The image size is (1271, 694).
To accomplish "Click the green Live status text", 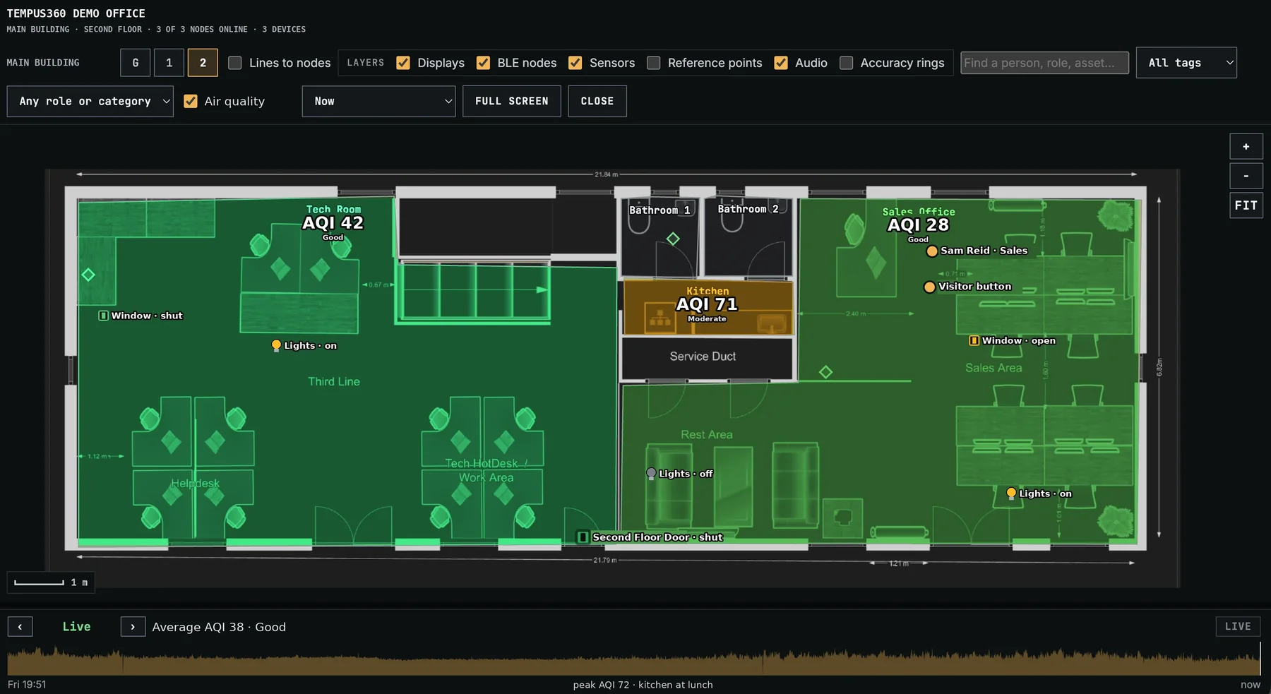I will (76, 627).
